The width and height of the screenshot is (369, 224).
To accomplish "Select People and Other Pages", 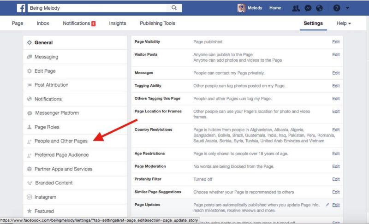I will [x=75, y=141].
